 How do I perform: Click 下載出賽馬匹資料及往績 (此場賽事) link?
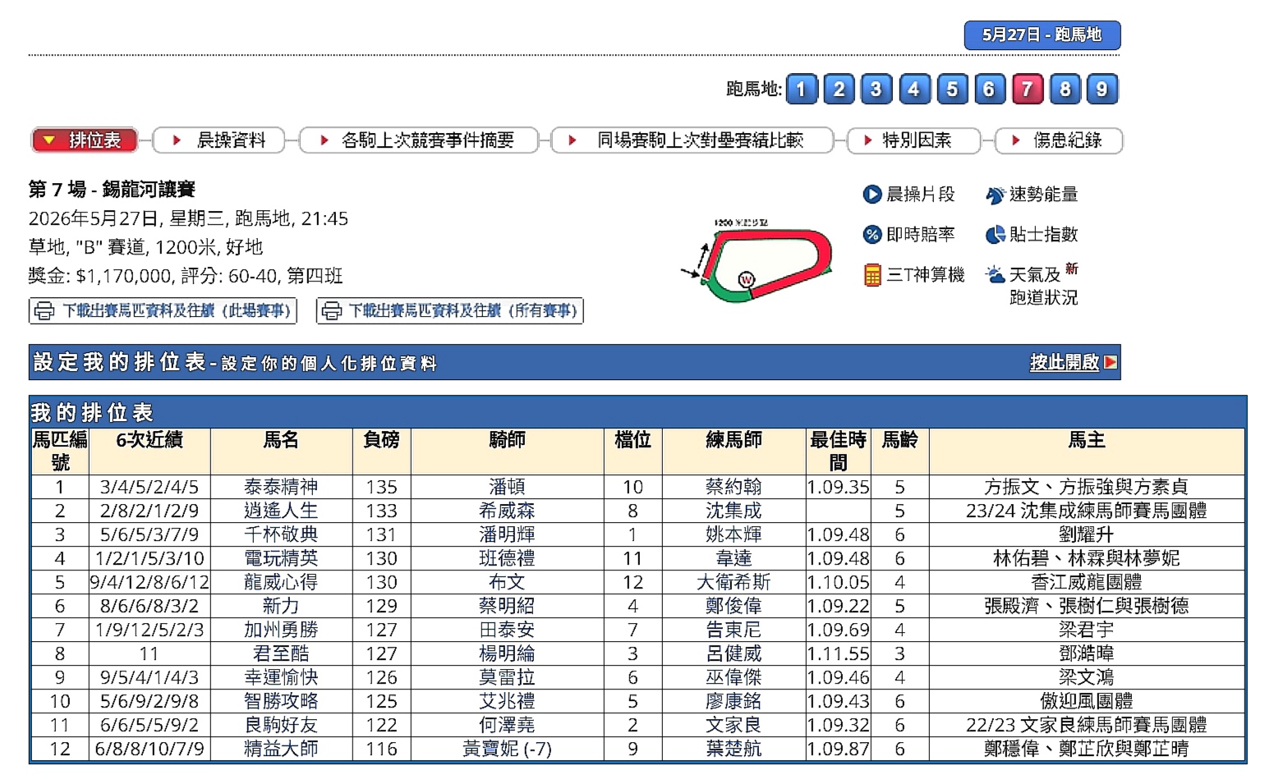[163, 311]
